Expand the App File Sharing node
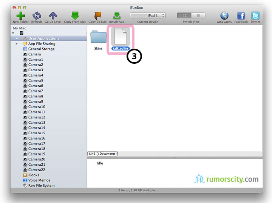The width and height of the screenshot is (272, 203). pos(17,44)
